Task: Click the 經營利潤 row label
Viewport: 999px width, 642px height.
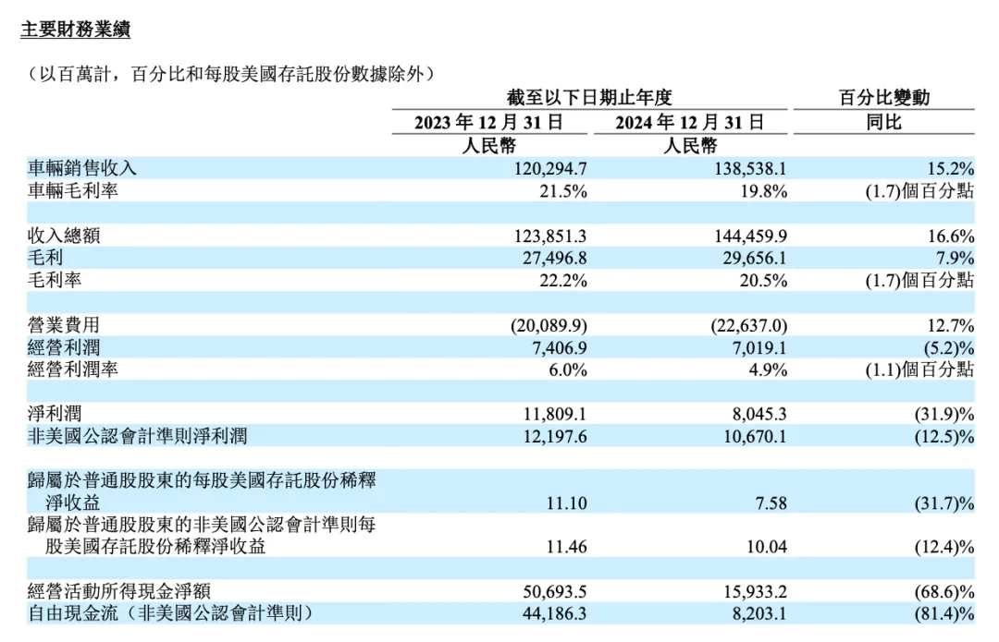Action: (x=64, y=347)
